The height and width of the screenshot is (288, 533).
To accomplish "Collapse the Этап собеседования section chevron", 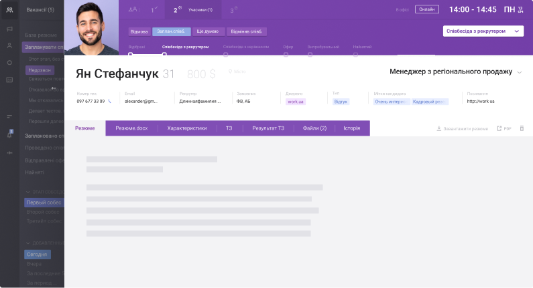I will pyautogui.click(x=28, y=192).
